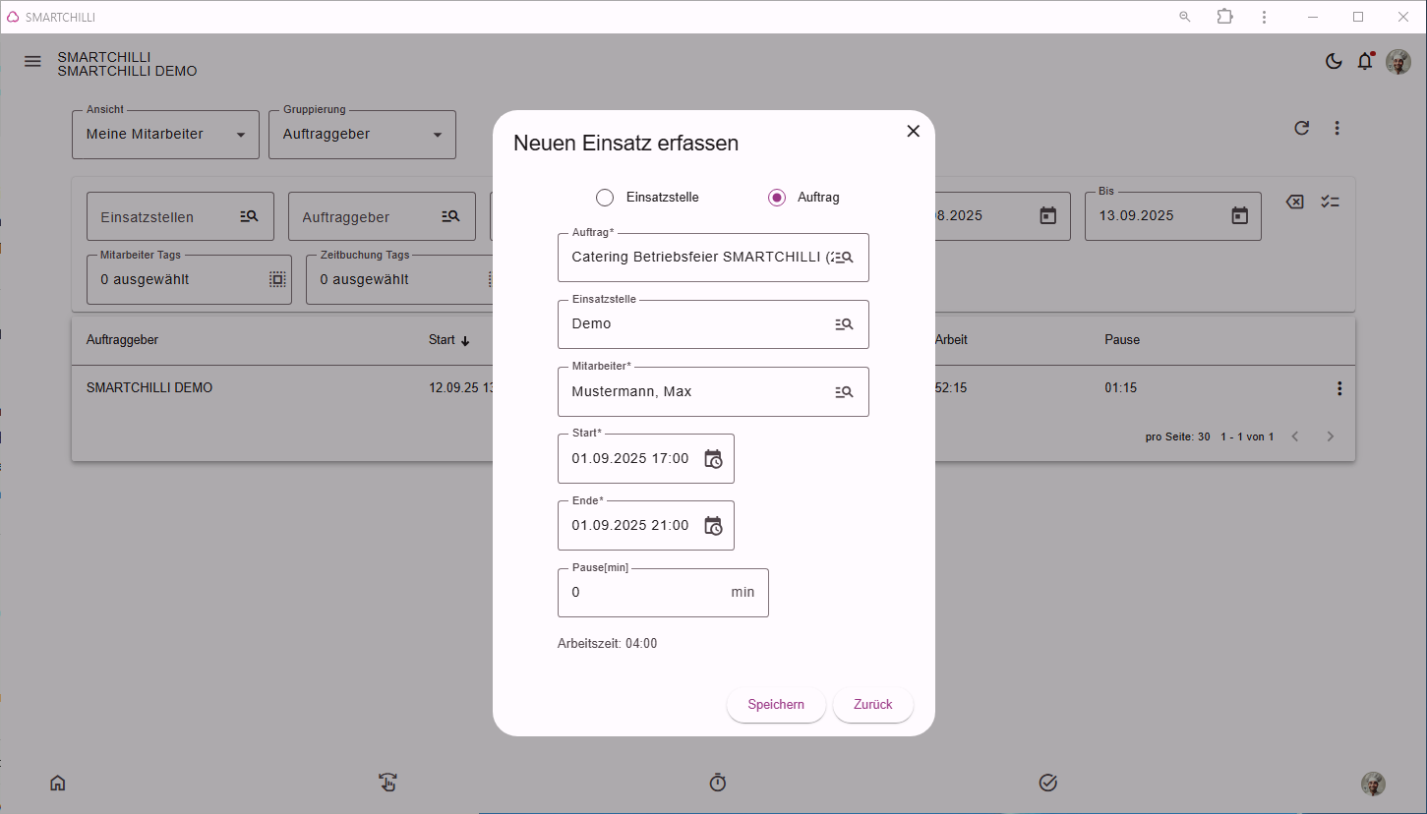
Task: Open Einsatzstelle search lookup in dialog
Action: [x=844, y=323]
